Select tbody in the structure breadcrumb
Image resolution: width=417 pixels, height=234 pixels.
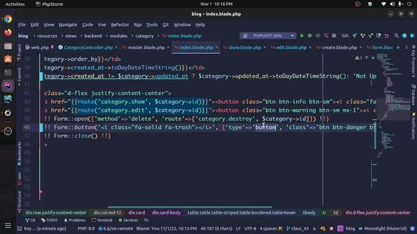(309, 213)
